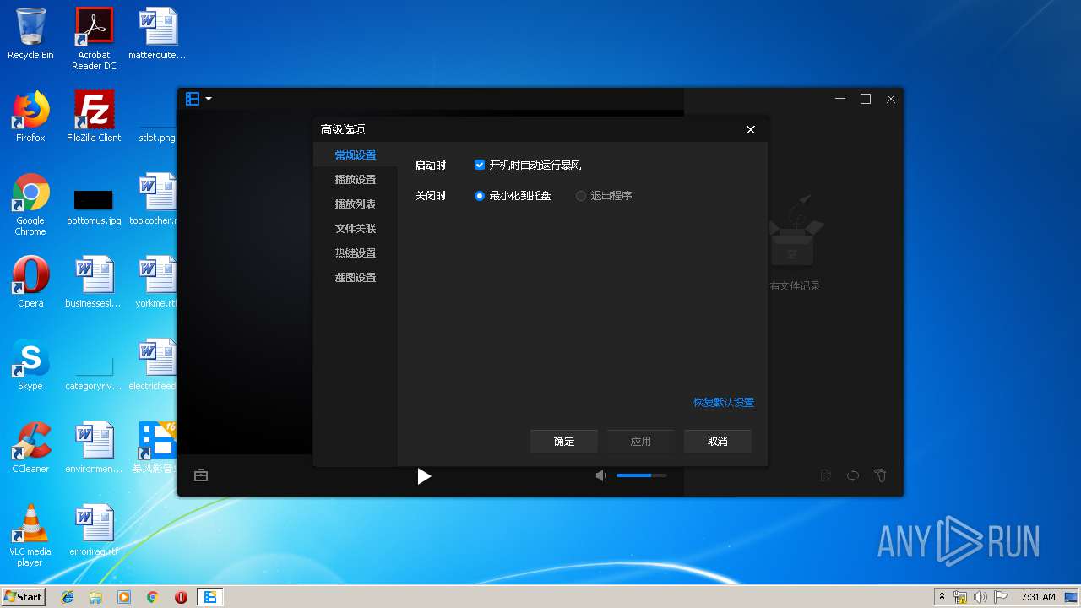Click the system tray volume icon
The image size is (1081, 608).
(x=980, y=597)
